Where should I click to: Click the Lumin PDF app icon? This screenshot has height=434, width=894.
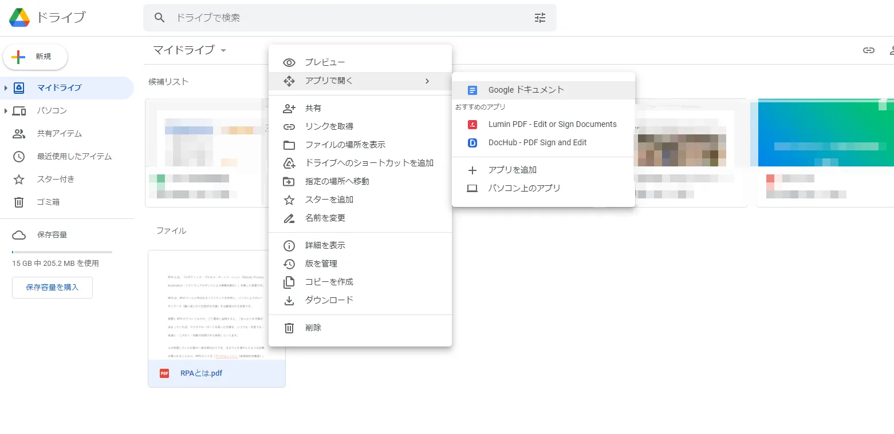[472, 124]
